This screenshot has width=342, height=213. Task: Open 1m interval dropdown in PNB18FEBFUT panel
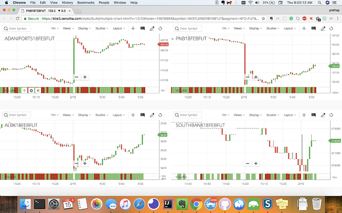pos(226,29)
